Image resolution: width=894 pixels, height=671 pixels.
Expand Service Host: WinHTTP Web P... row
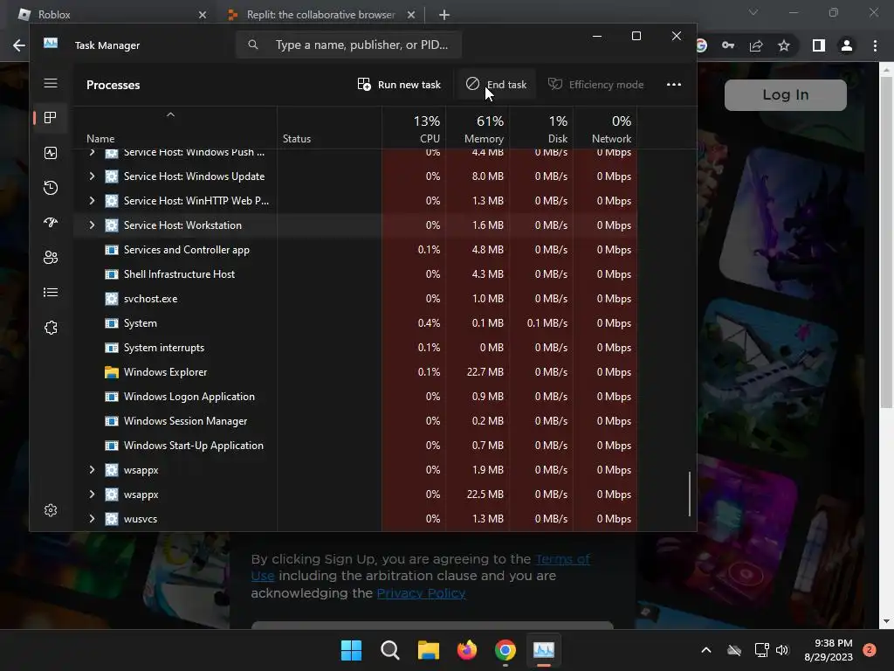(x=92, y=201)
